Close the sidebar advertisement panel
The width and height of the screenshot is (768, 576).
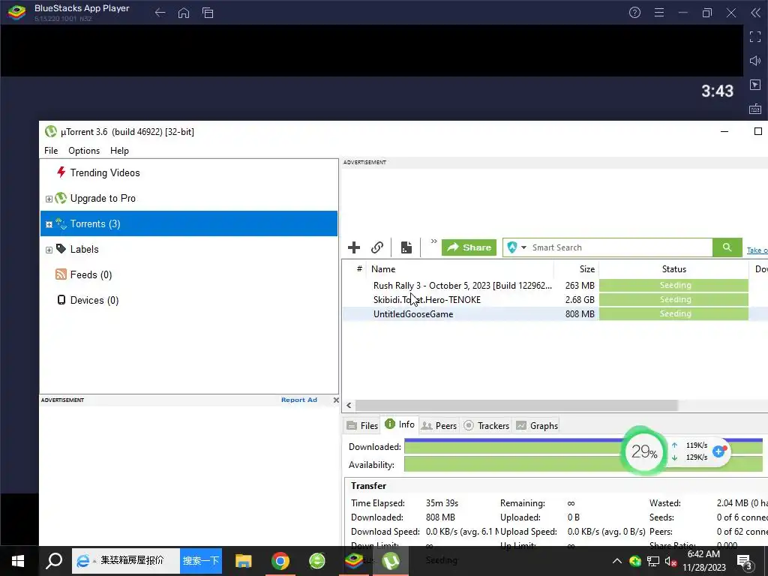[x=336, y=400]
